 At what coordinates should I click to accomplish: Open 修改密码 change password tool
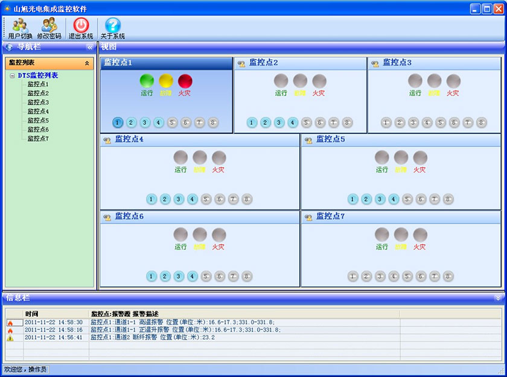pos(49,25)
